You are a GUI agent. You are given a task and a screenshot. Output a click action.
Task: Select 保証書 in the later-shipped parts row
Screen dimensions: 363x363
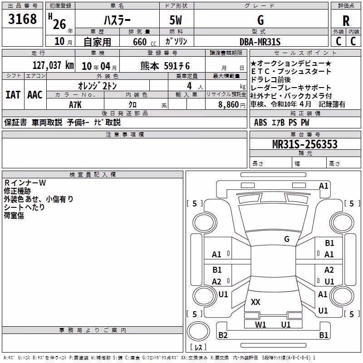(15, 122)
